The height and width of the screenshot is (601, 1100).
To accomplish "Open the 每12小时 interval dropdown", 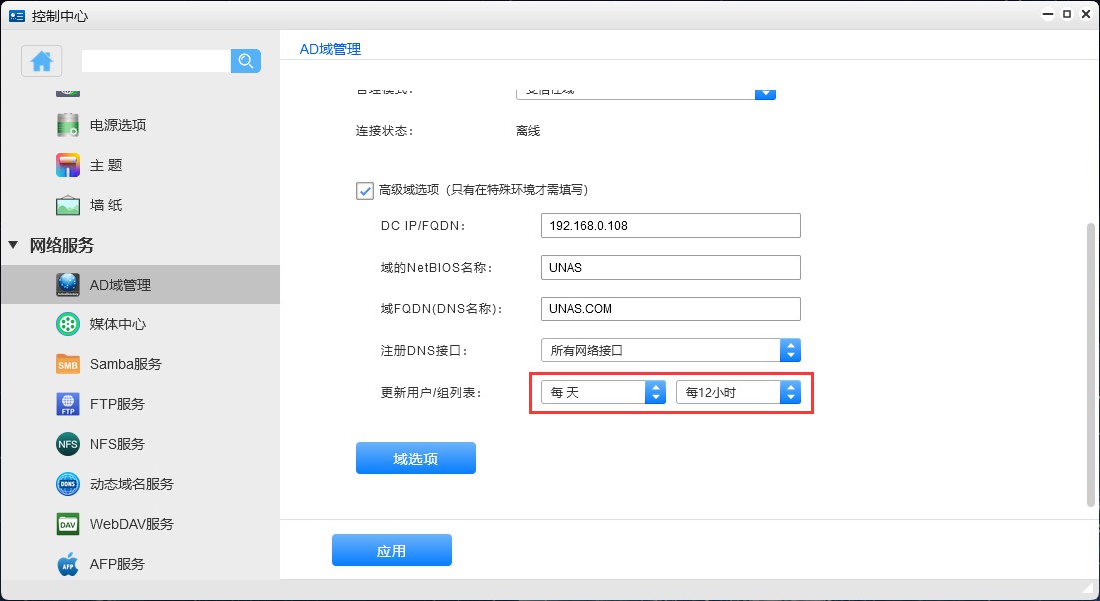I will click(738, 392).
